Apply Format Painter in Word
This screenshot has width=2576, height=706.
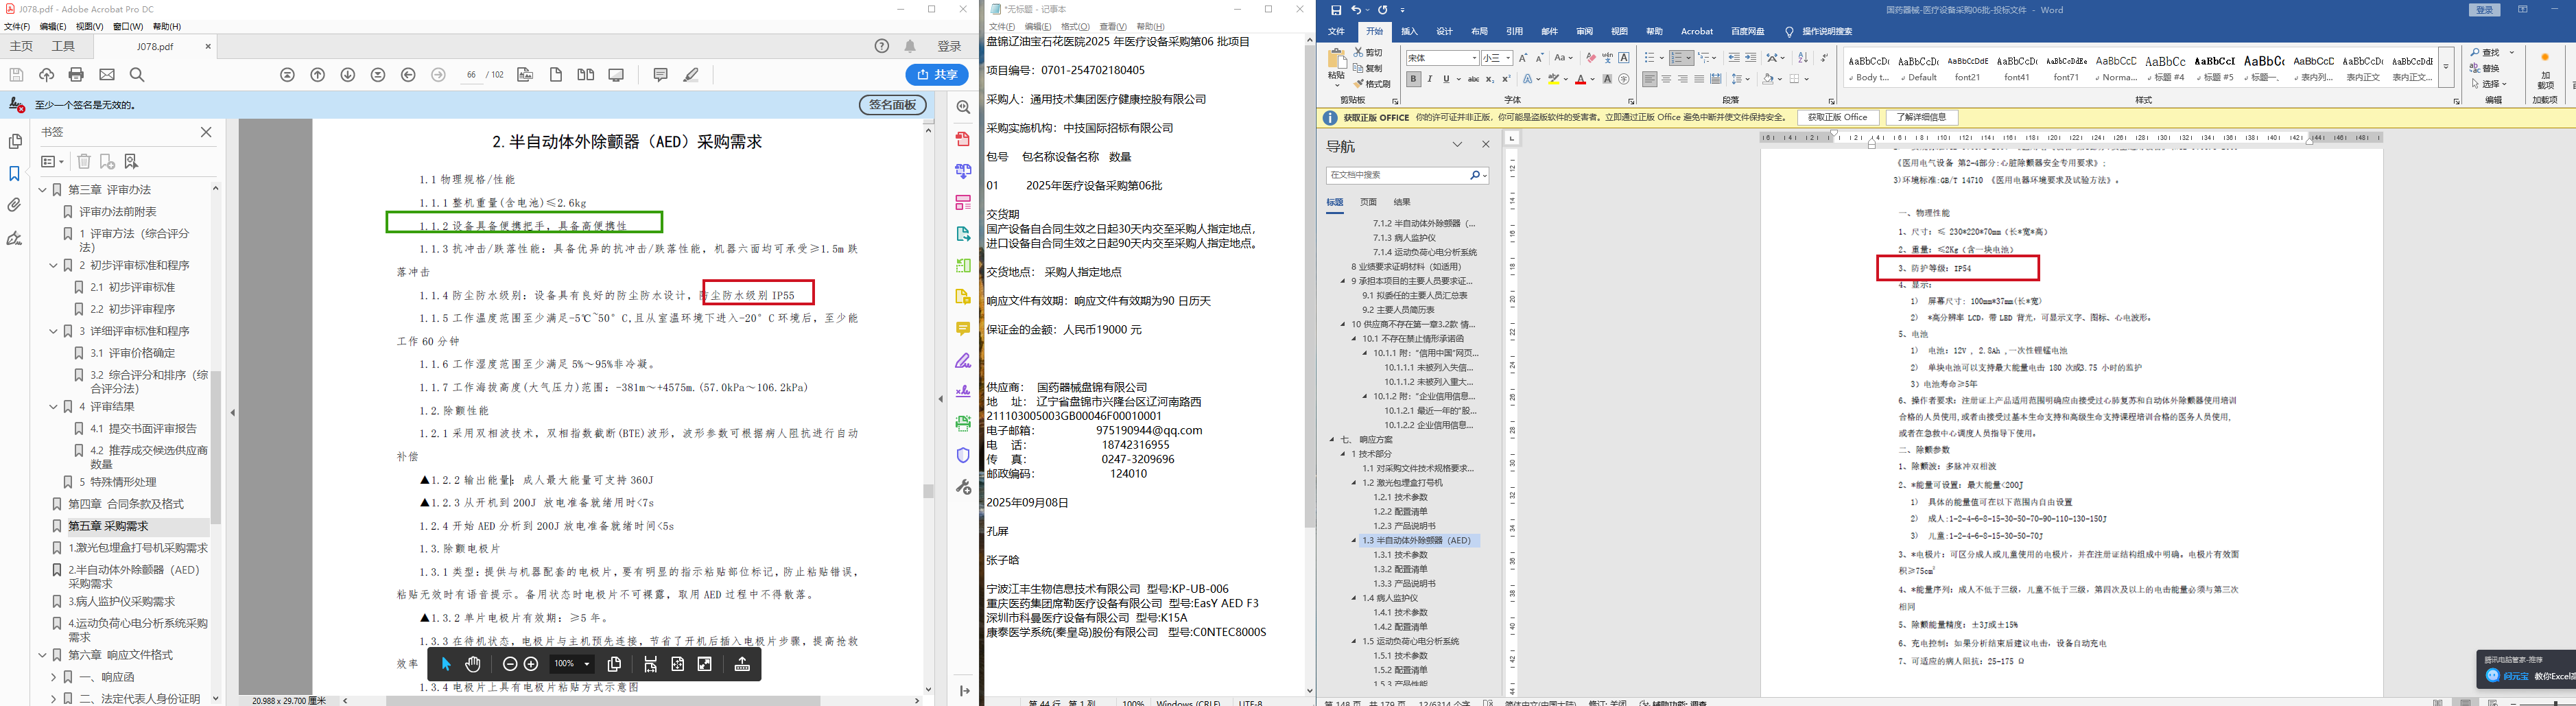(1372, 84)
